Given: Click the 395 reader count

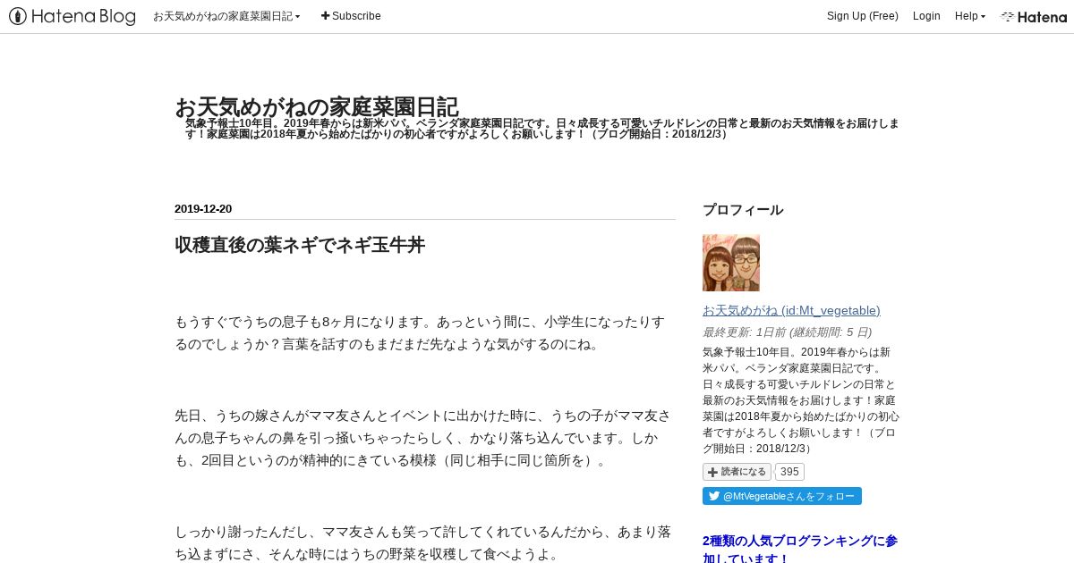Looking at the screenshot, I should click(x=789, y=472).
